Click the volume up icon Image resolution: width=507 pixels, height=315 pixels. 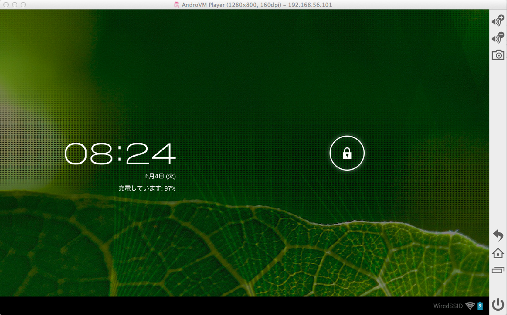coord(498,20)
